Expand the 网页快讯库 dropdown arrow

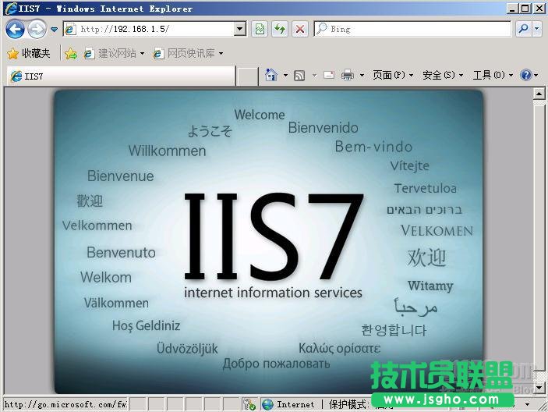(221, 54)
